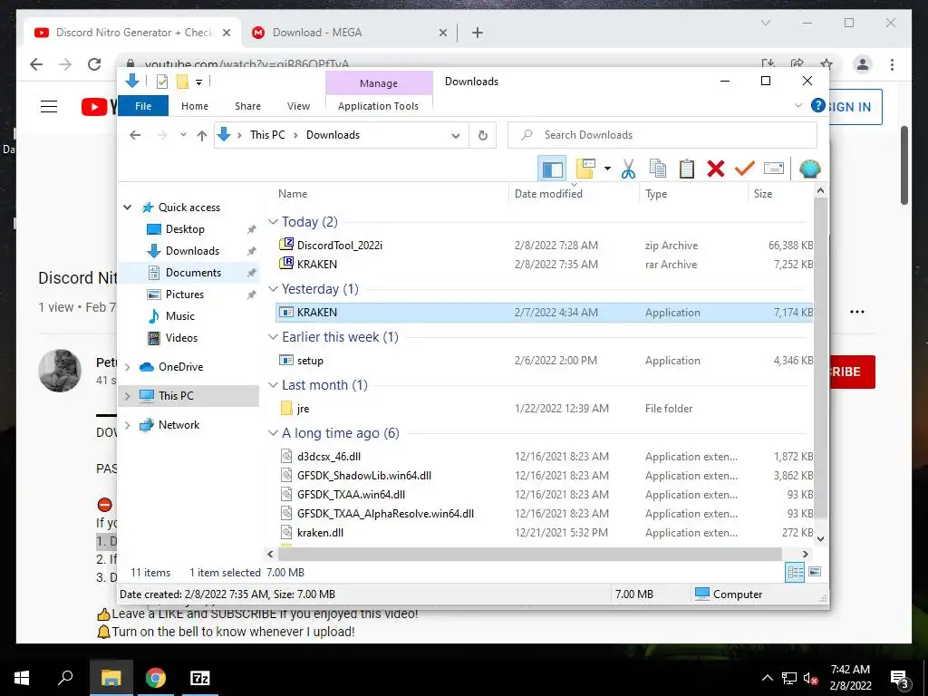Viewport: 928px width, 696px height.
Task: Sort by Size column header
Action: [x=763, y=194]
